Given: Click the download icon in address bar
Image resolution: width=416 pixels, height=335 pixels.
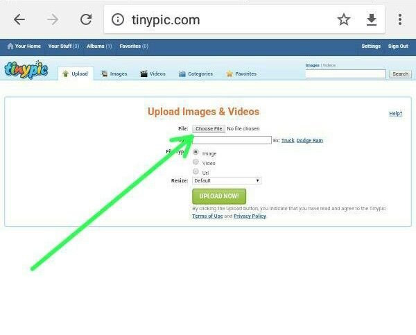Looking at the screenshot, I should pos(372,19).
